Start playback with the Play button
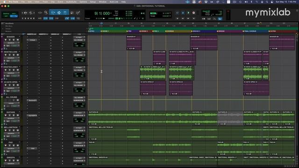The image size is (299, 168). [x=188, y=13]
